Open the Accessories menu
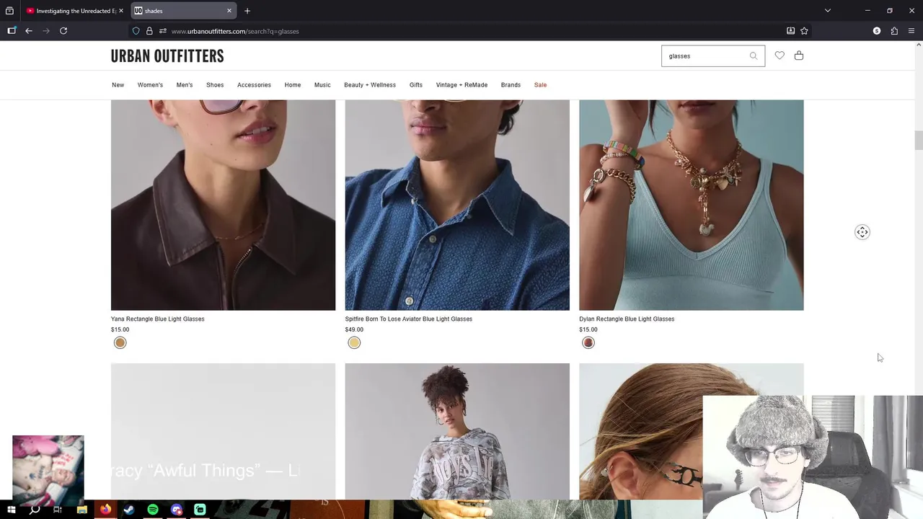This screenshot has height=519, width=923. click(x=254, y=85)
